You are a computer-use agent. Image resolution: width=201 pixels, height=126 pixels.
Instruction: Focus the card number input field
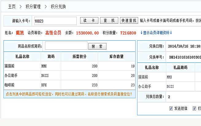click(x=55, y=21)
